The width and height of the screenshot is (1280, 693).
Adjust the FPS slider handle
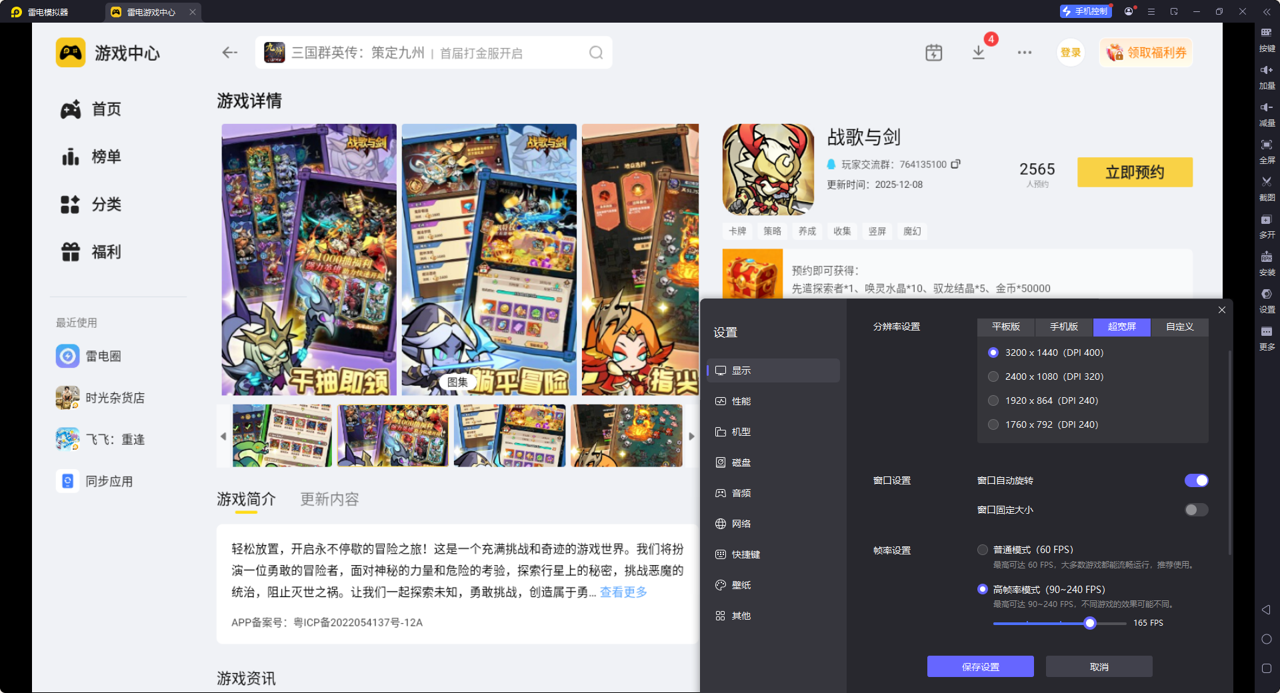coord(1089,623)
